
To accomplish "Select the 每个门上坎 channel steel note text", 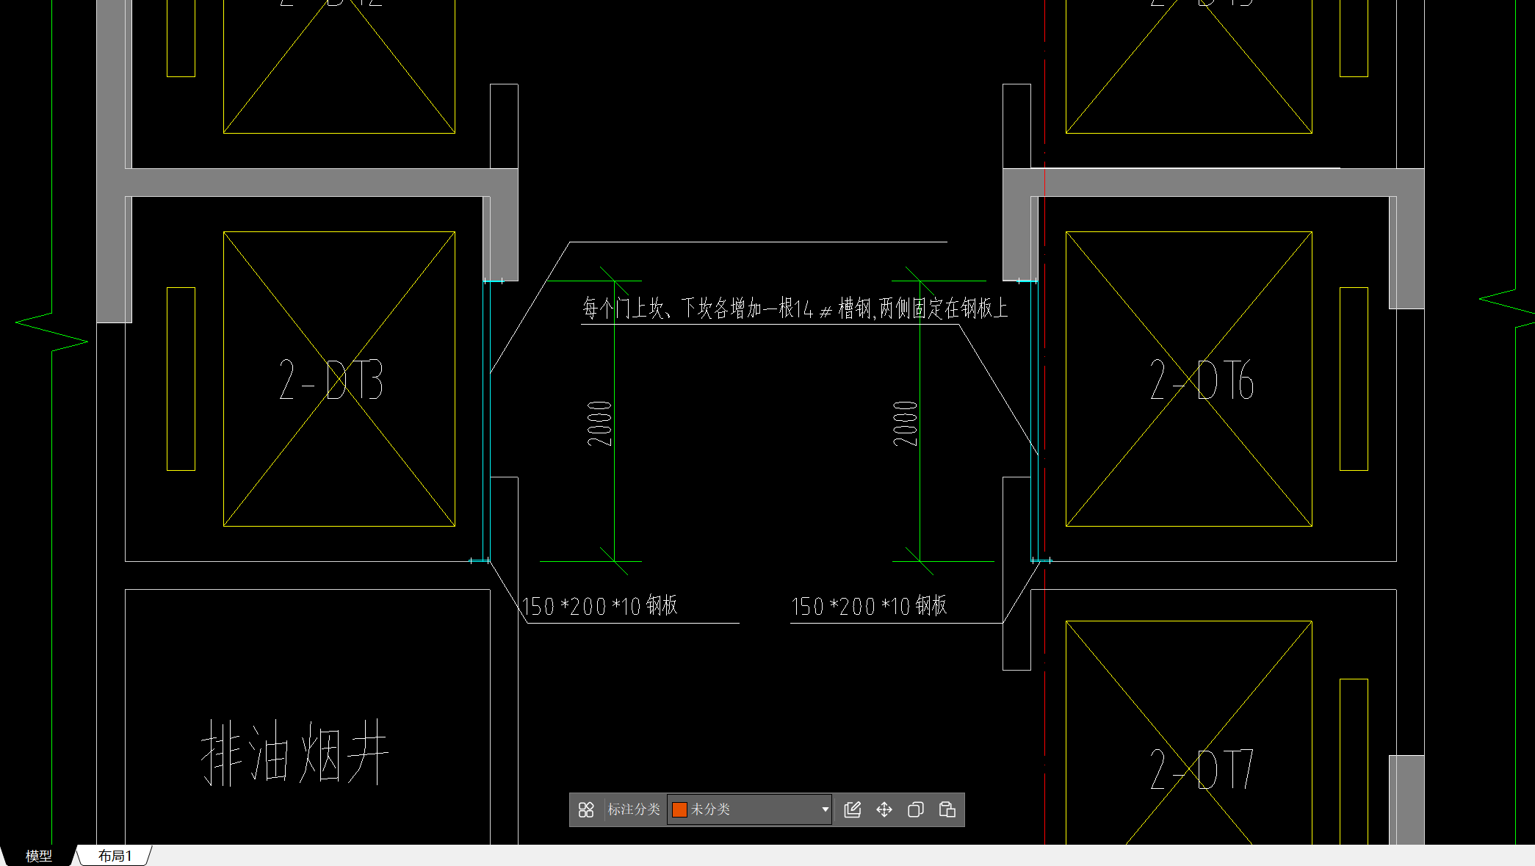I will [795, 308].
